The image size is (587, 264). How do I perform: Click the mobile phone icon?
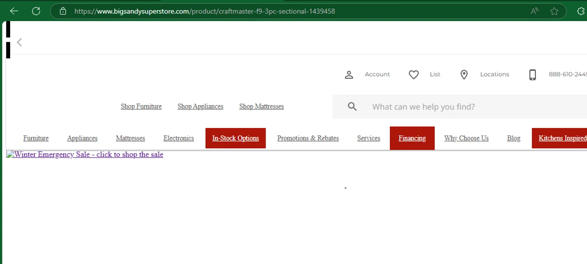(533, 75)
